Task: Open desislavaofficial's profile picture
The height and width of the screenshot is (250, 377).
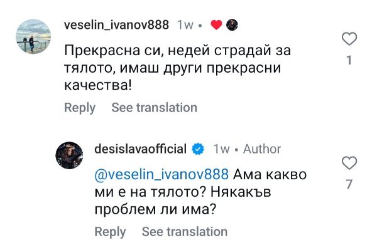Action: click(x=69, y=155)
